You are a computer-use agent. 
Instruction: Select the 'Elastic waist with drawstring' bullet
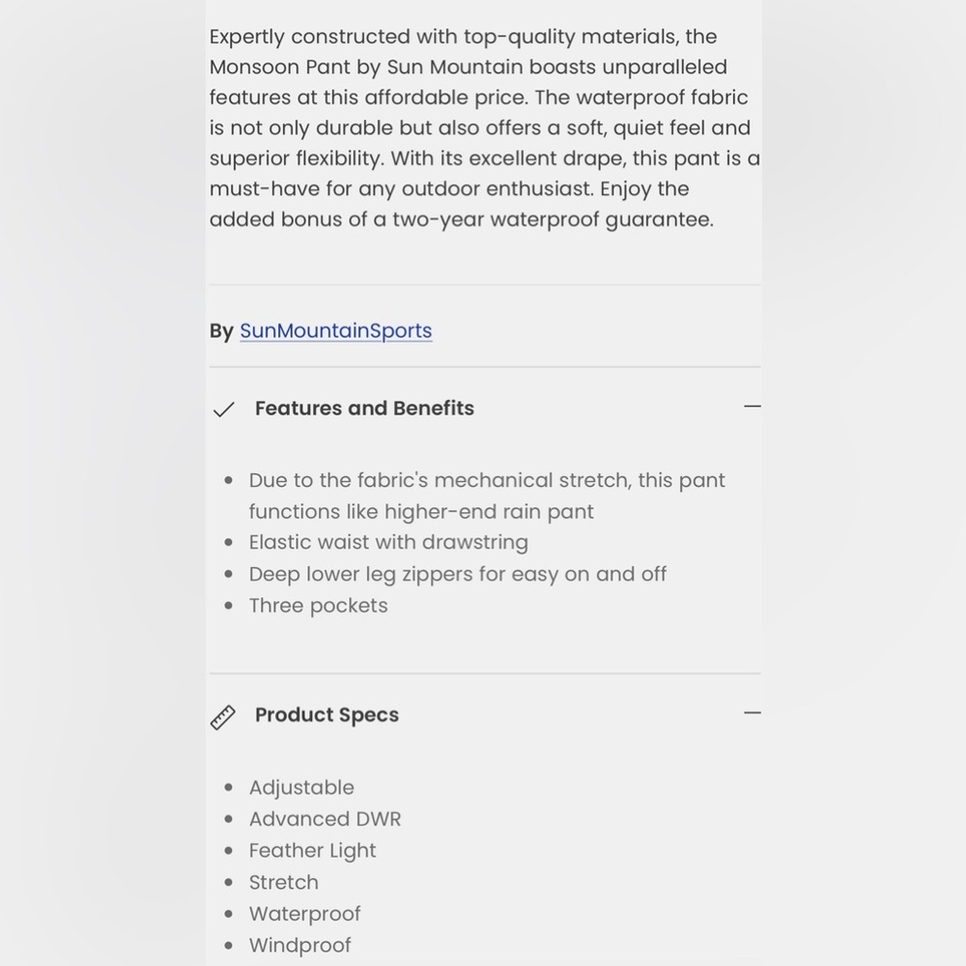click(388, 542)
